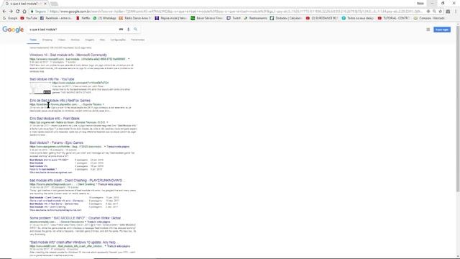Viewport: 460px width, 259px height.
Task: Open the Baixar Séries e Filmes bookmark
Action: [206, 18]
